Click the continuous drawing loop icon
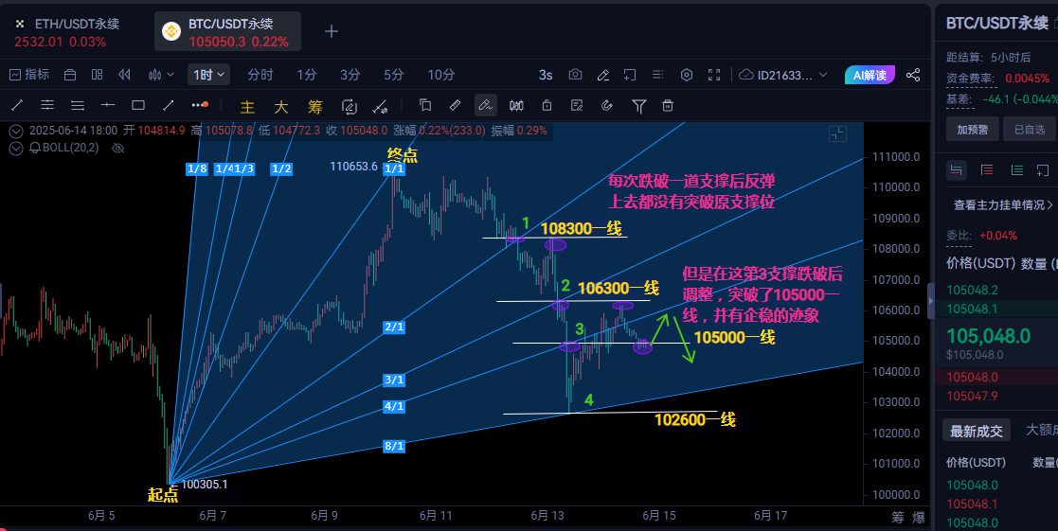Viewport: 1058px width, 531px height. tap(349, 106)
